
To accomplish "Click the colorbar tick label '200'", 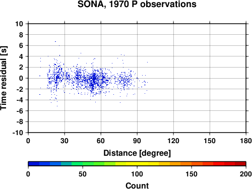I will [x=246, y=174].
